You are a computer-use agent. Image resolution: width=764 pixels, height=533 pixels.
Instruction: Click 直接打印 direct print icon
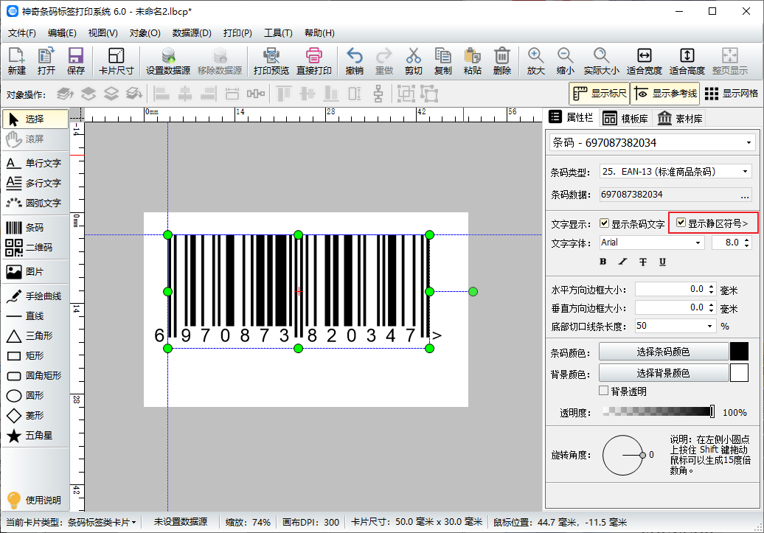pyautogui.click(x=314, y=61)
